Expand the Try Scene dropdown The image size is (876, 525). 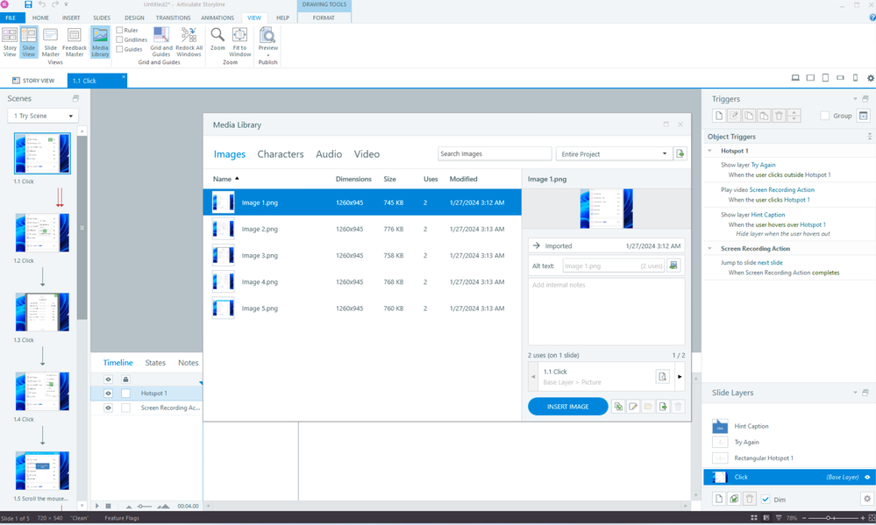point(43,116)
